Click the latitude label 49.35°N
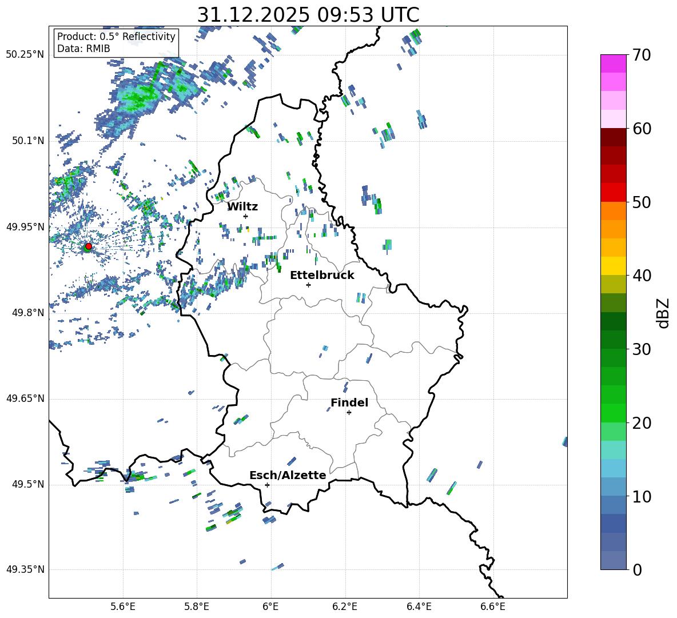The width and height of the screenshot is (677, 618). click(25, 569)
